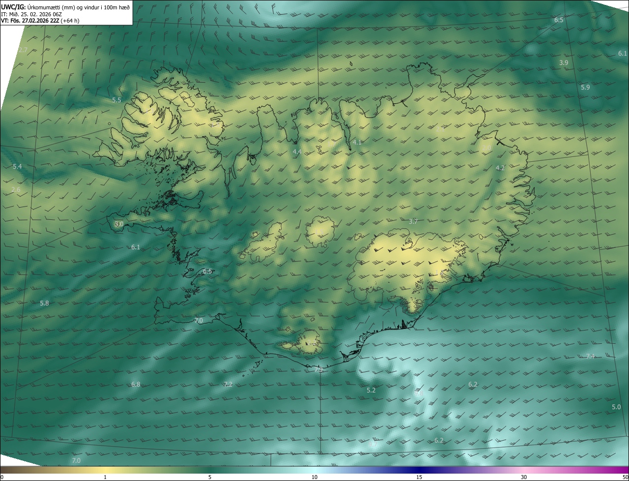Screen dimensions: 629x481
Task: Click the 2.6 value label on the map
Action: [16, 190]
